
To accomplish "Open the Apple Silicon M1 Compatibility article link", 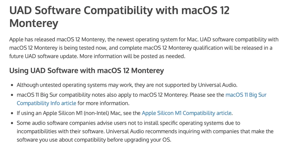I will (x=186, y=113).
